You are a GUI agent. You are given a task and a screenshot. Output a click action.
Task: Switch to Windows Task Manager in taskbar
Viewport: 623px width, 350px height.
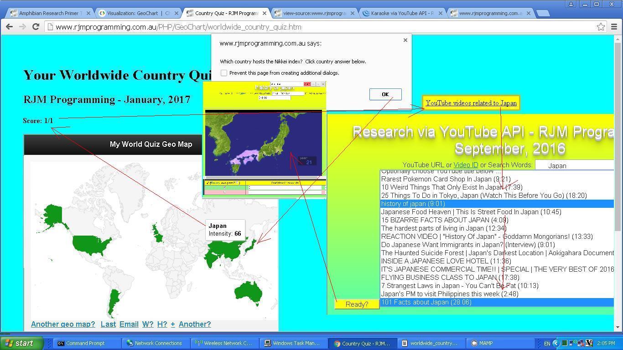[x=293, y=343]
